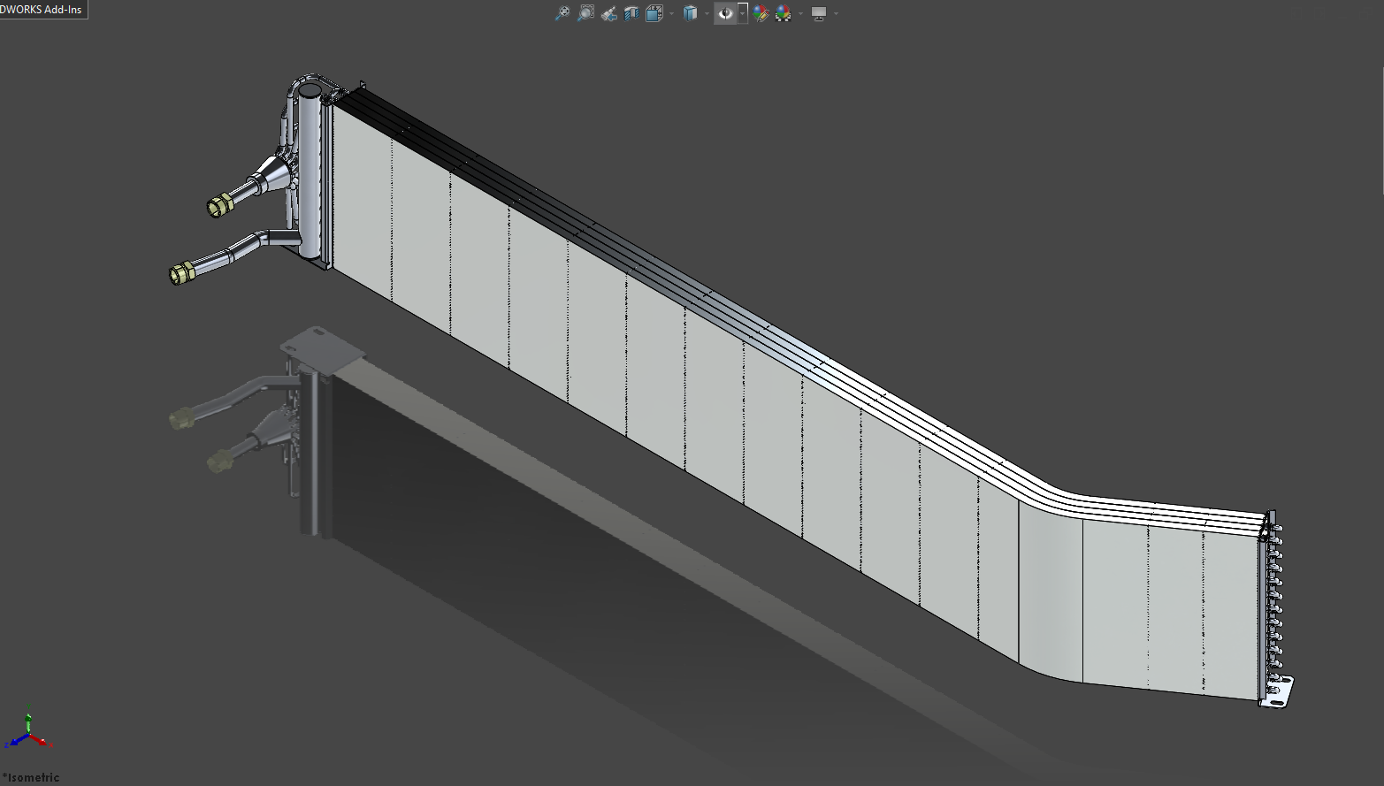Click the Apply Scene icon
Viewport: 1384px width, 786px height.
pos(784,13)
